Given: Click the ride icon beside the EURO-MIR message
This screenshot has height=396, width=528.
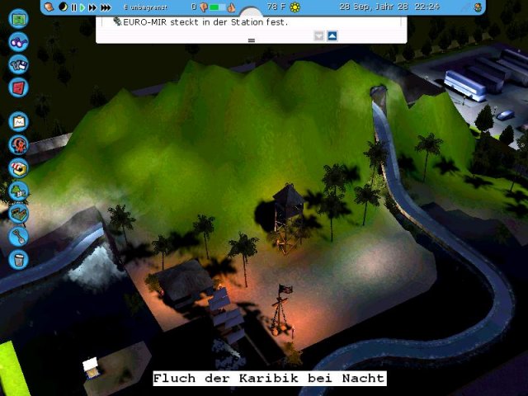Looking at the screenshot, I should click(x=117, y=21).
